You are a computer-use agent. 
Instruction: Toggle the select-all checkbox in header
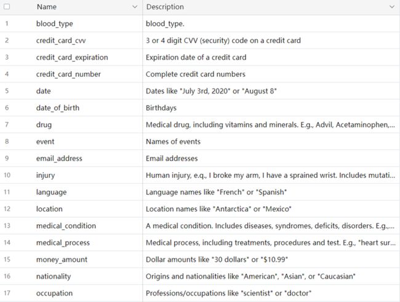[7, 7]
